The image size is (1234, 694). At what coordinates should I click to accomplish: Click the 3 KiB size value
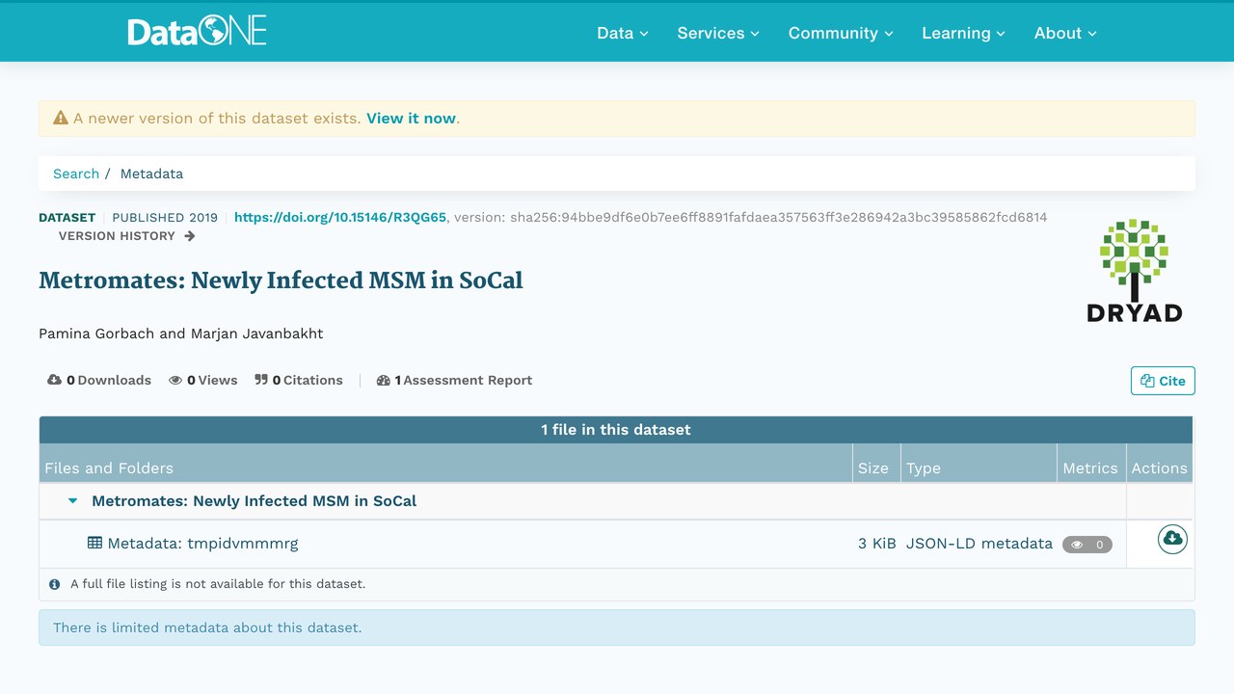point(877,544)
